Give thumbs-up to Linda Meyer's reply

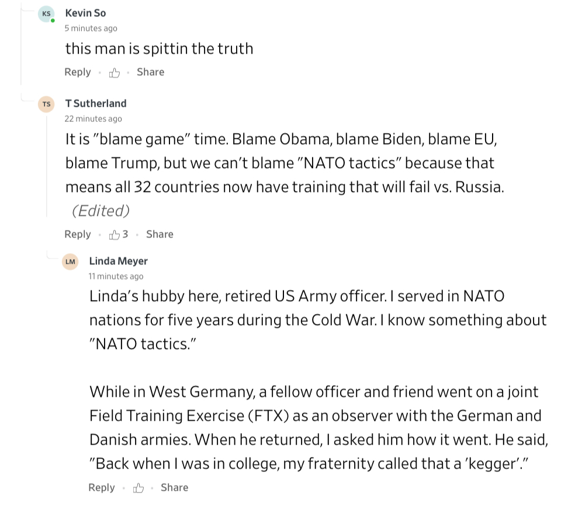(138, 488)
